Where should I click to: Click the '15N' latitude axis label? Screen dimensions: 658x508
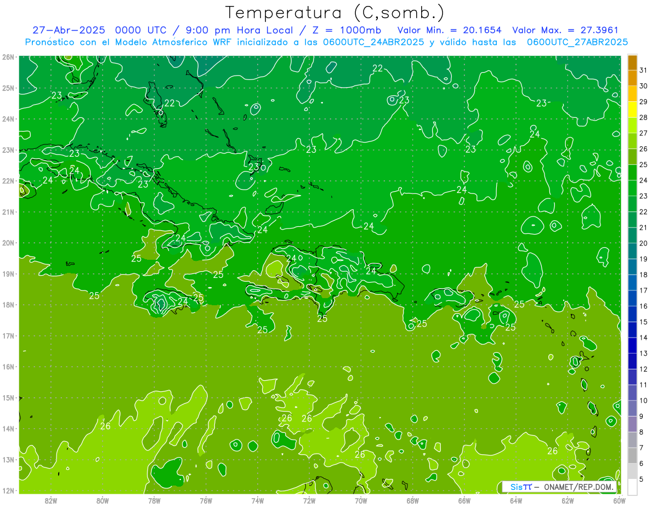pos(8,397)
